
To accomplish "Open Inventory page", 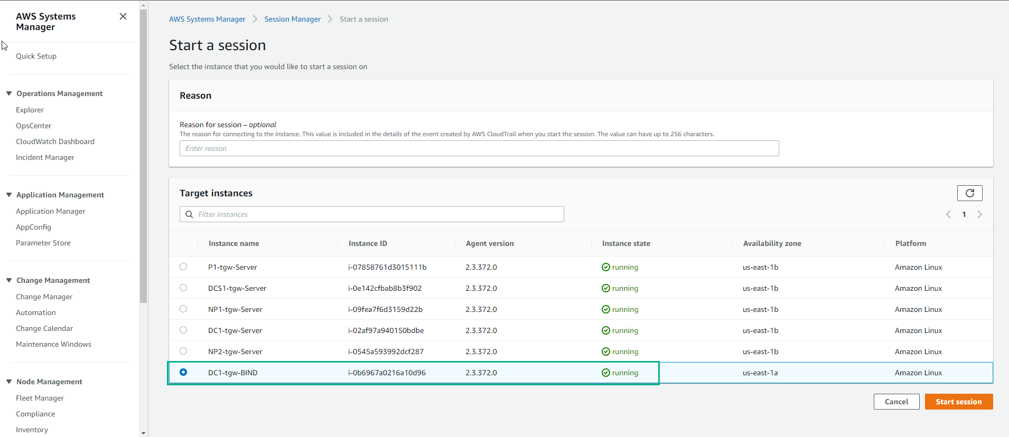I will (x=32, y=430).
